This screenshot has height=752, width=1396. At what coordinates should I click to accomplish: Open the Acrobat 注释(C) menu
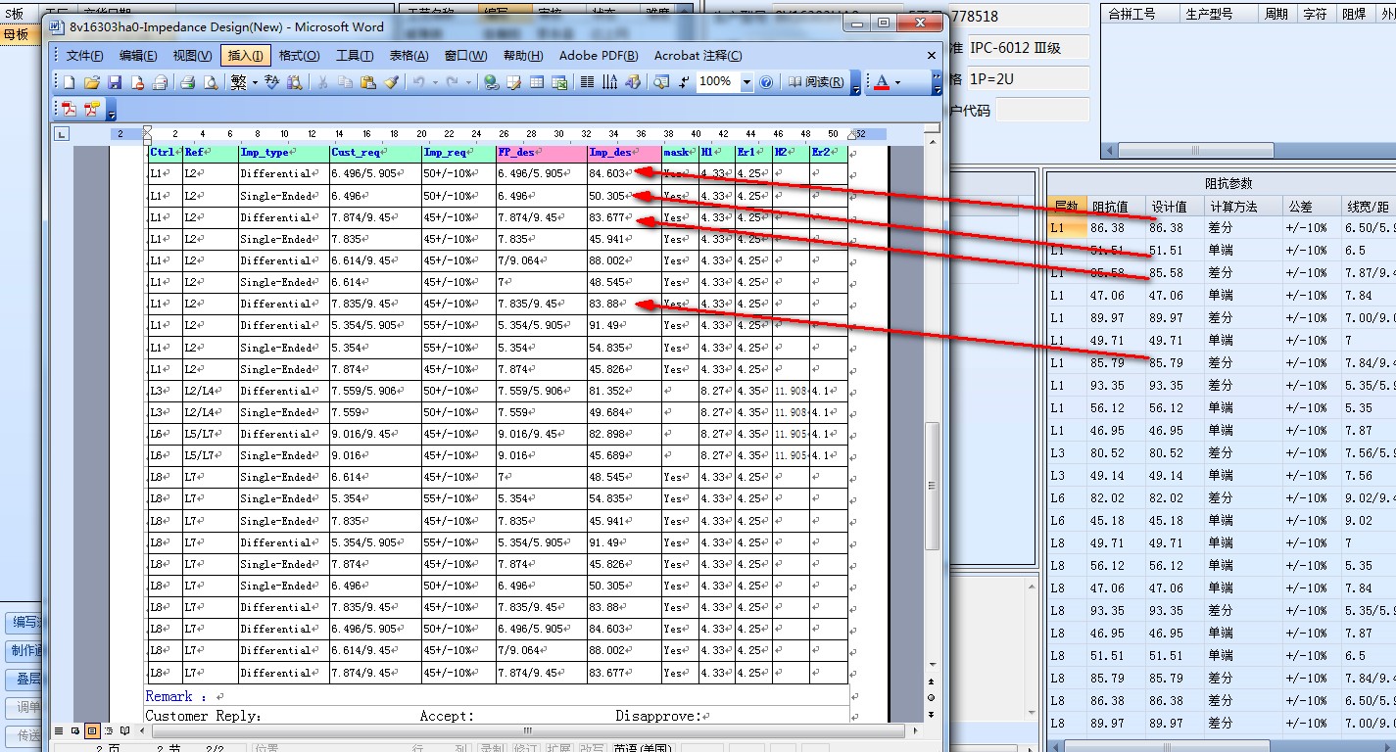coord(698,56)
